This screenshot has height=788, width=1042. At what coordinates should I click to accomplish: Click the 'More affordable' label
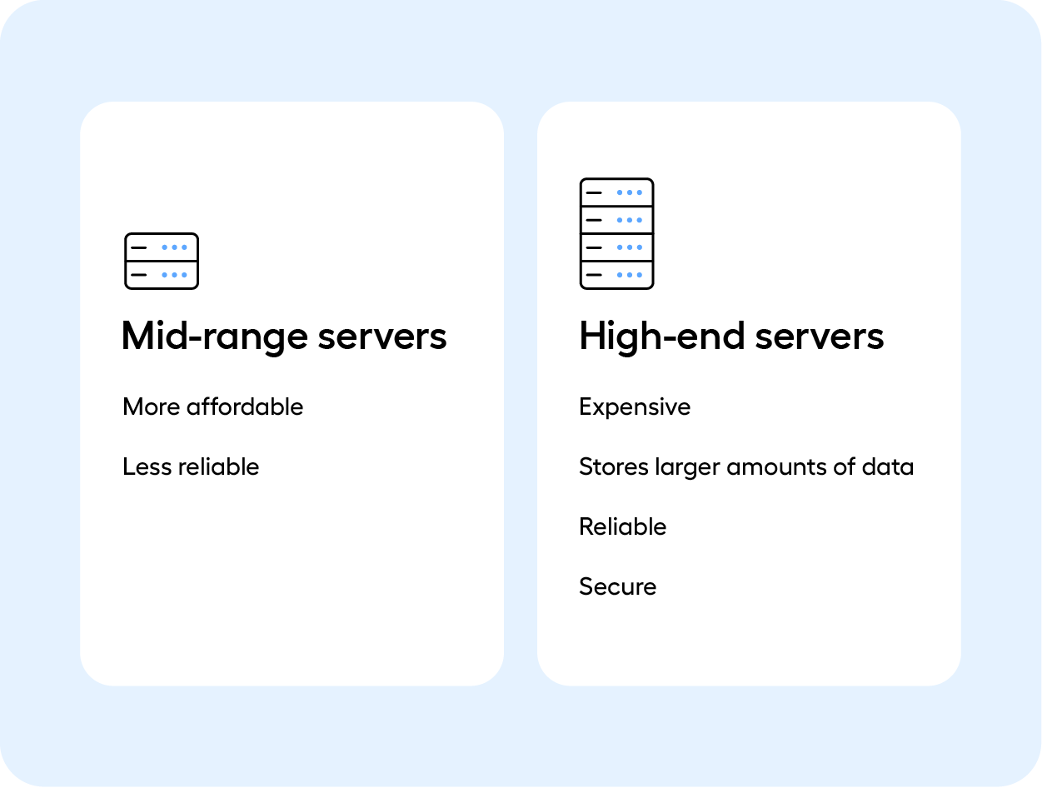point(212,407)
